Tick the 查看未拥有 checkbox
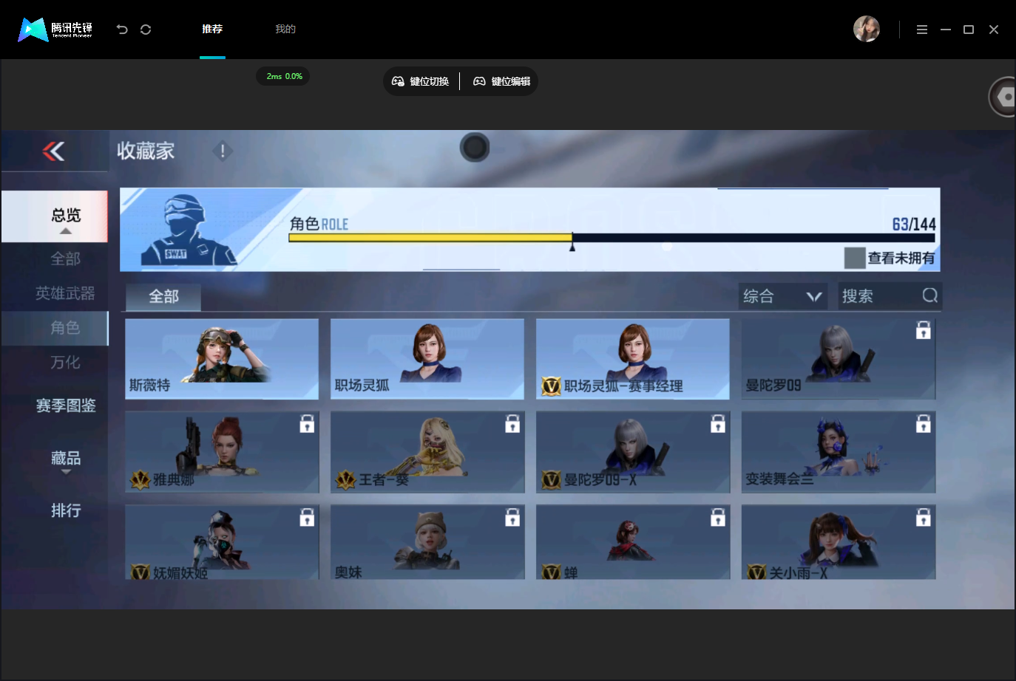1016x681 pixels. point(855,258)
